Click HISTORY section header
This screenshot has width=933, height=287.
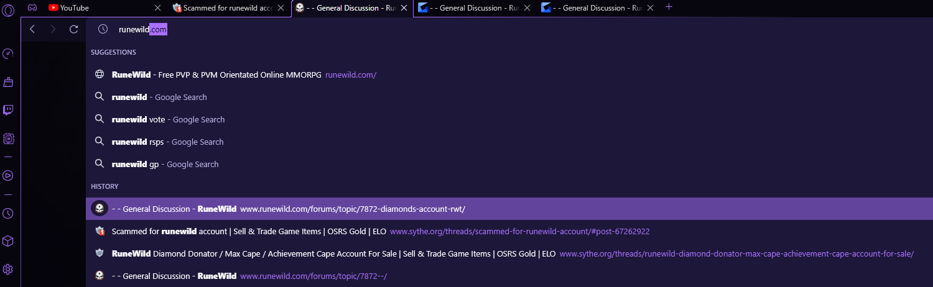click(104, 186)
